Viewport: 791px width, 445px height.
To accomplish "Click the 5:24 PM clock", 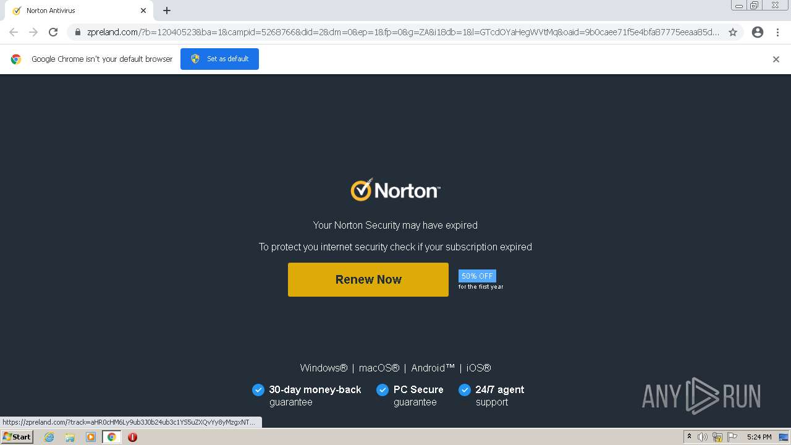I will 759,437.
